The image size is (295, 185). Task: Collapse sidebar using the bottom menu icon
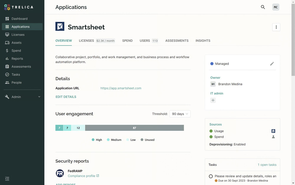[7, 179]
